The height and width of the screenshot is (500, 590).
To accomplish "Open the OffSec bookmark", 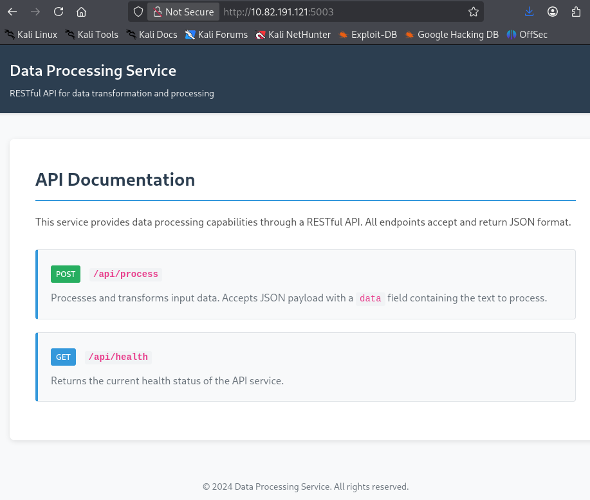I will point(527,35).
